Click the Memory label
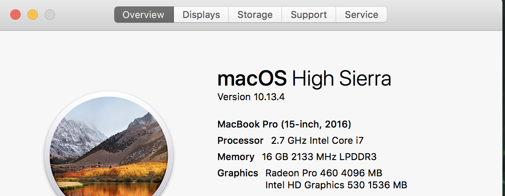Image resolution: width=505 pixels, height=196 pixels. (x=236, y=157)
